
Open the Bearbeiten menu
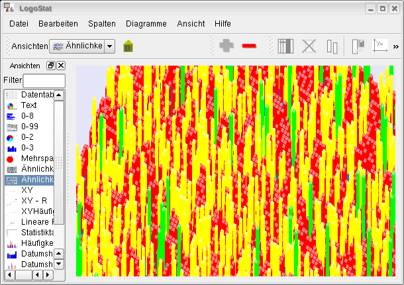click(58, 24)
